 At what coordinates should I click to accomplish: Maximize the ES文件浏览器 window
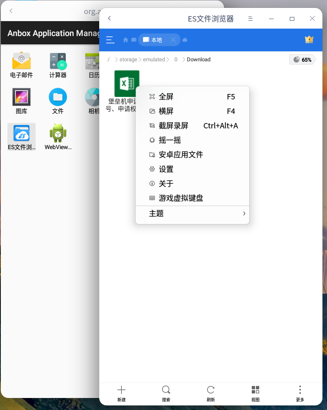(x=292, y=19)
